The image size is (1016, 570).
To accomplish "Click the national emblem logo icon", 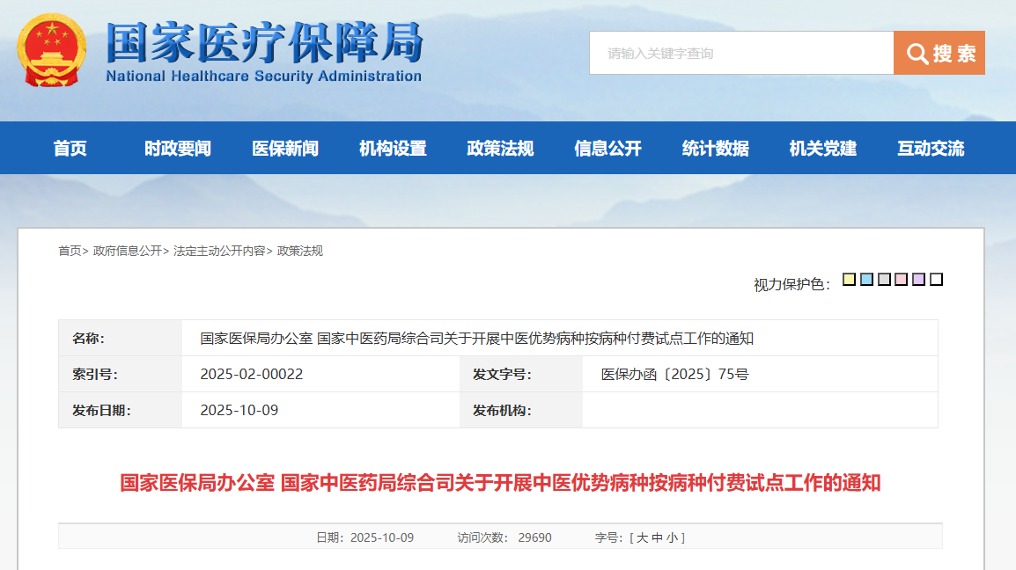I will tap(51, 50).
